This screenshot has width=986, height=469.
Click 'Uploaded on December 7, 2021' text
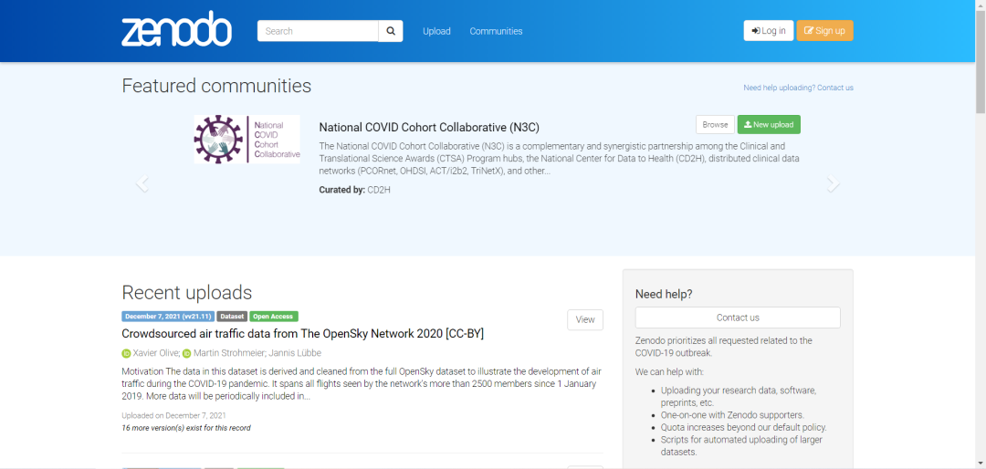point(174,415)
